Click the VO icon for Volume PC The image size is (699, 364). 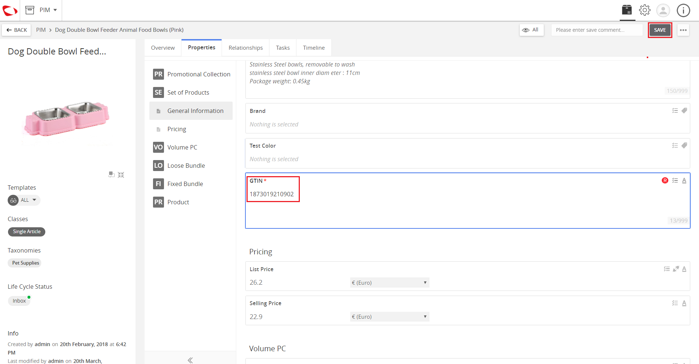click(158, 147)
